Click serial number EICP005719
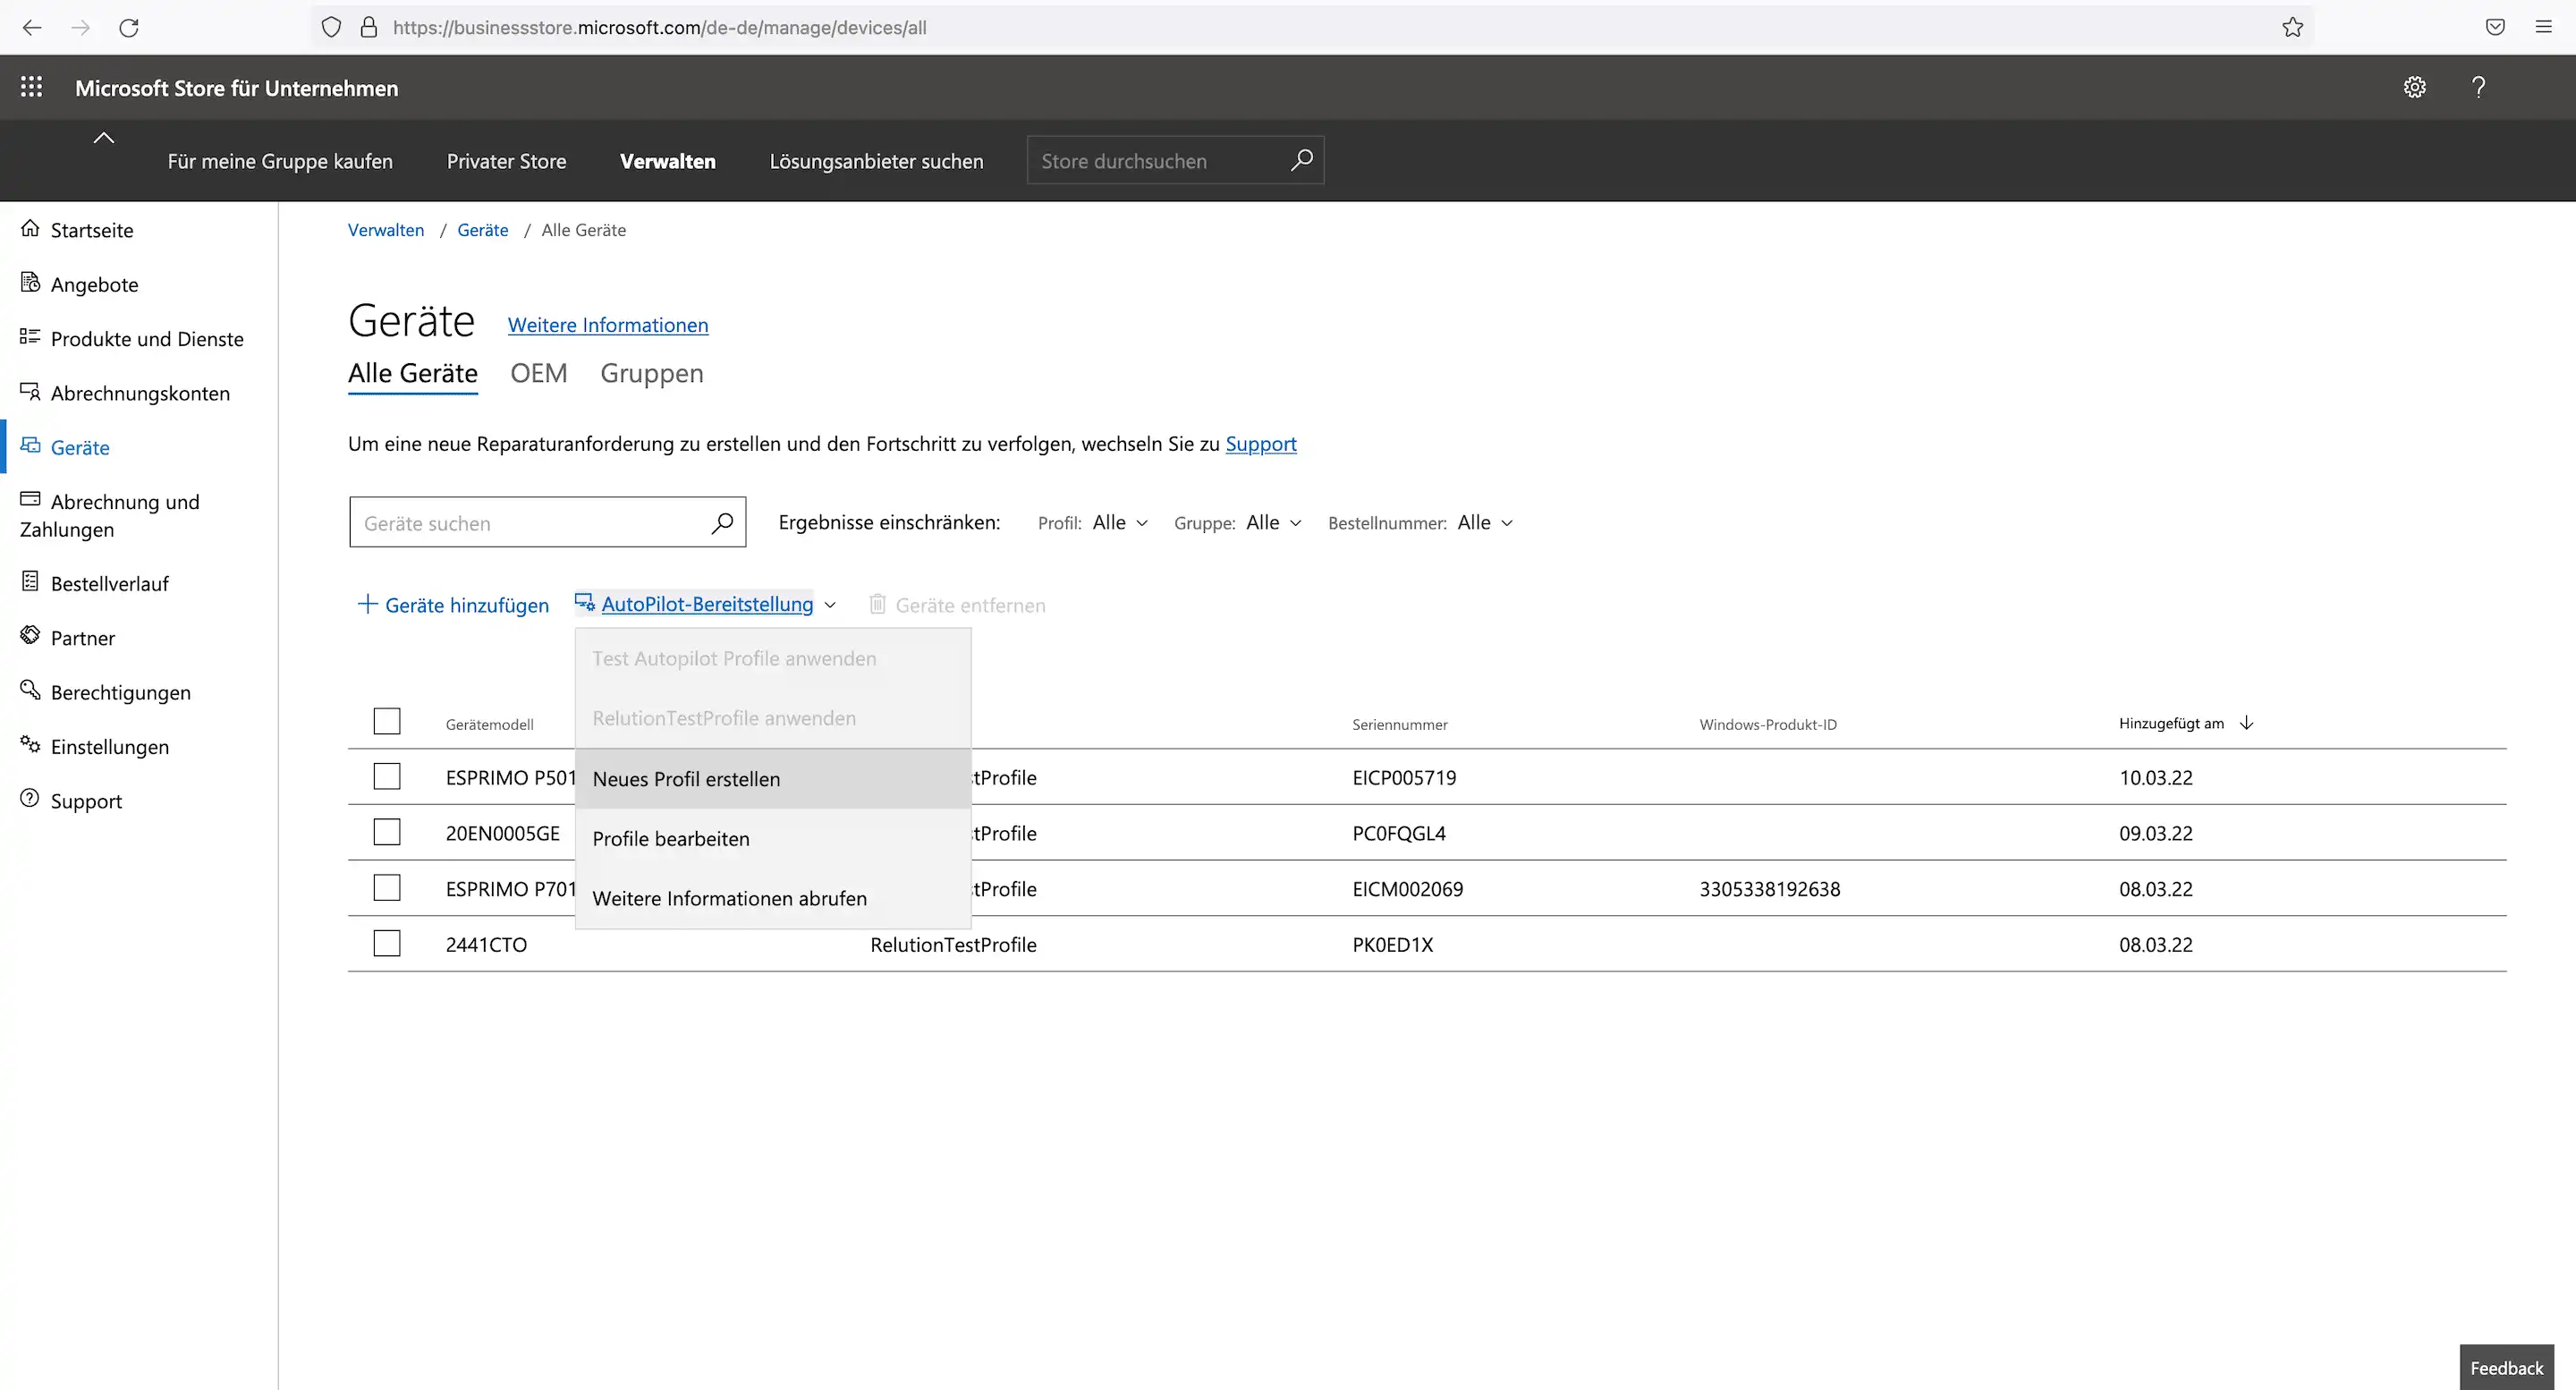Viewport: 2576px width, 1390px height. click(x=1404, y=777)
